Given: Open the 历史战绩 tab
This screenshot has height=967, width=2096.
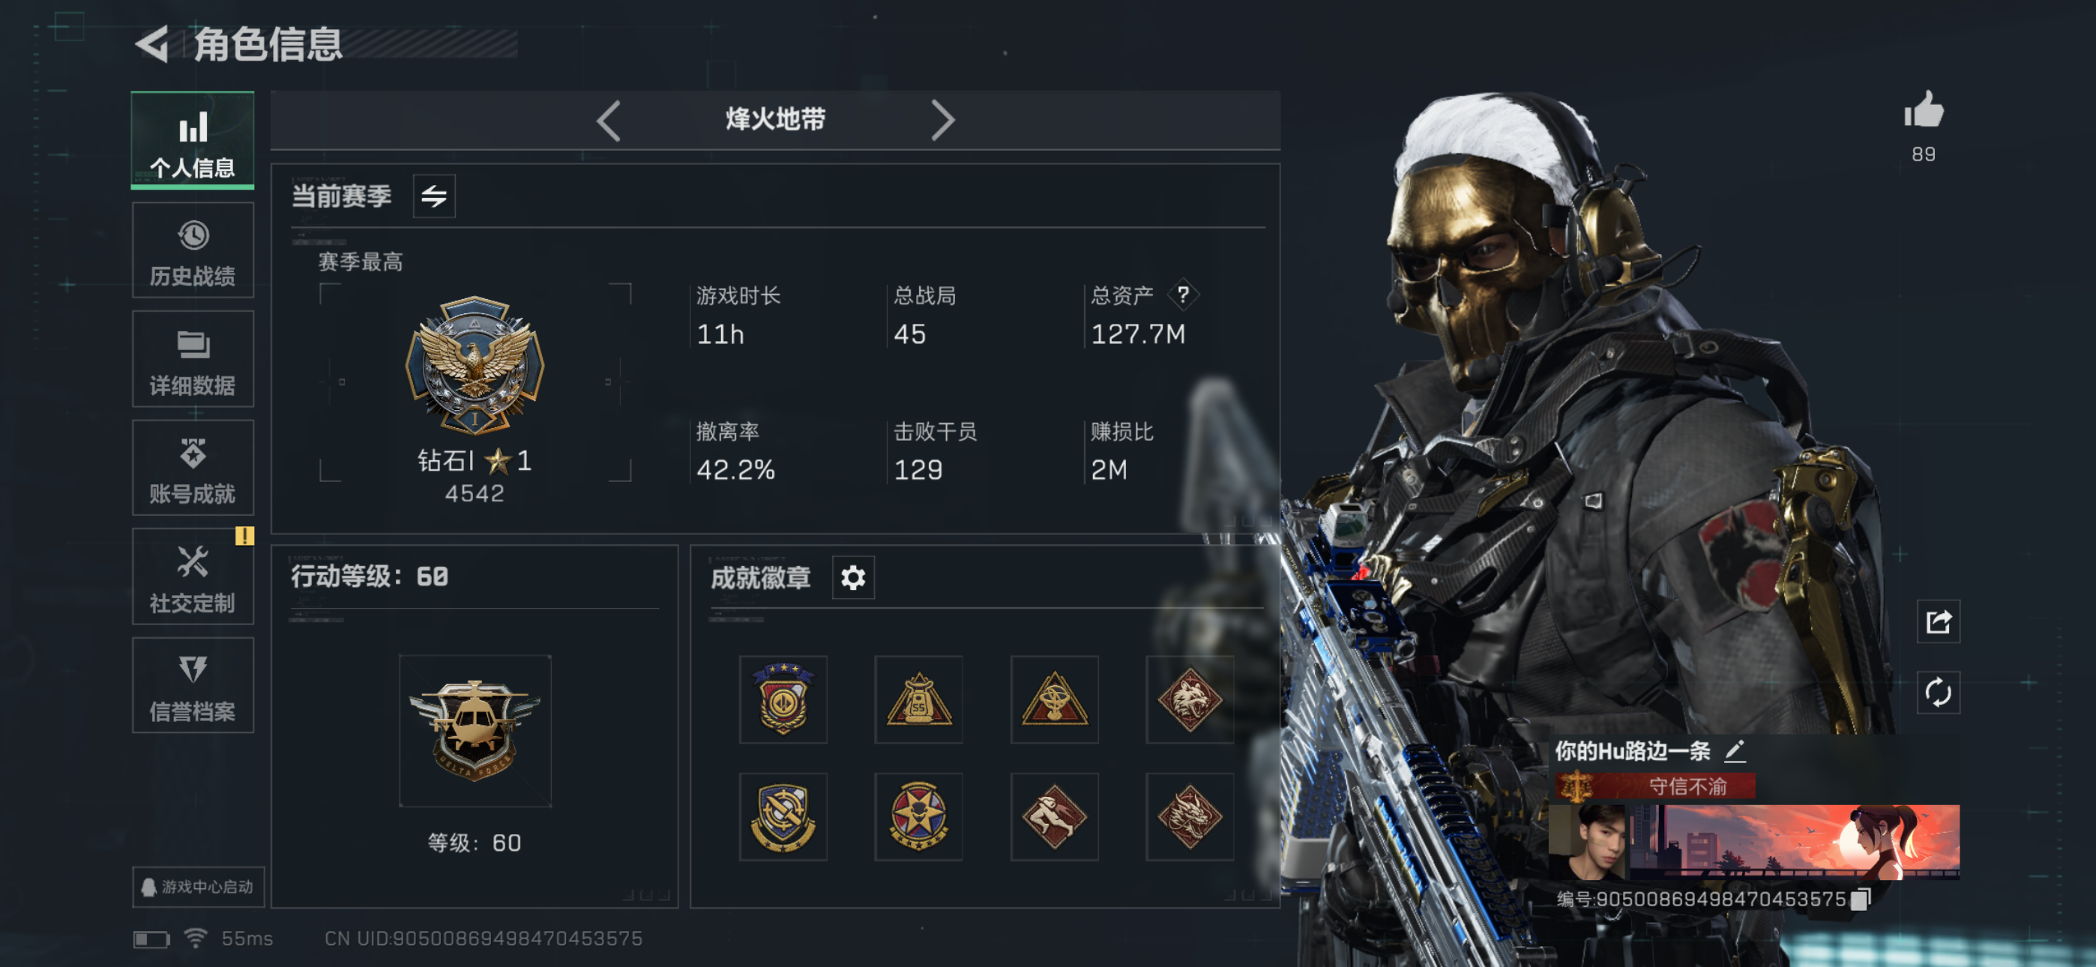Looking at the screenshot, I should click(193, 250).
